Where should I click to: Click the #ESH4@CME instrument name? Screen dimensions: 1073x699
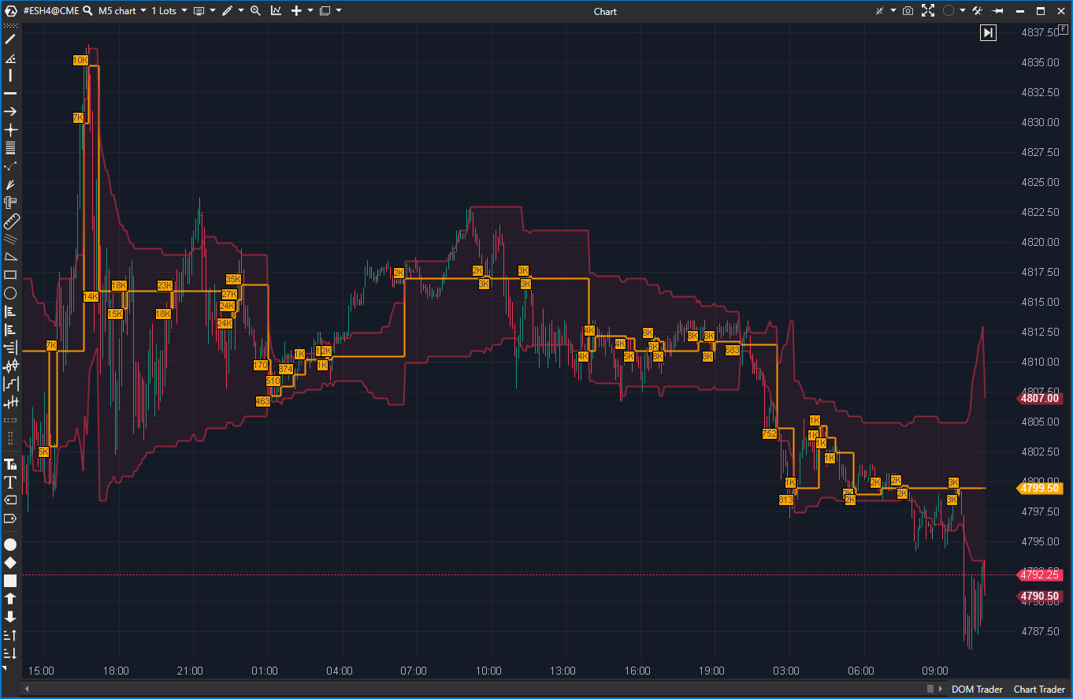click(51, 11)
